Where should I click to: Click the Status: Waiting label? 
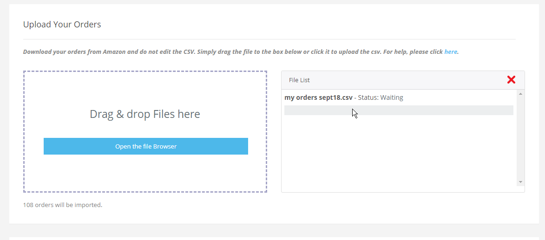(x=381, y=97)
